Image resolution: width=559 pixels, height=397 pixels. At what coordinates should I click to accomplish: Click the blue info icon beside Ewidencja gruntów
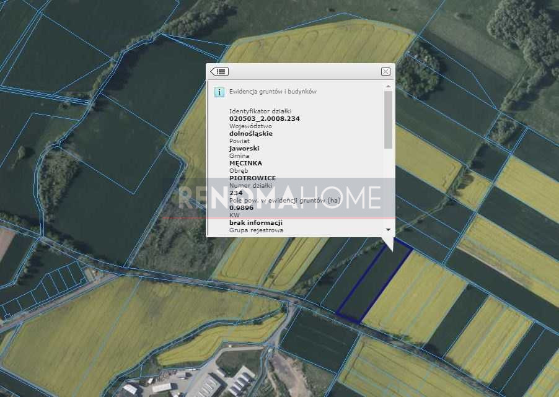pyautogui.click(x=219, y=92)
